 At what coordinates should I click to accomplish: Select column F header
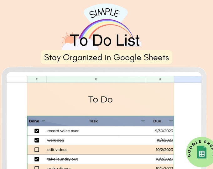37,79
